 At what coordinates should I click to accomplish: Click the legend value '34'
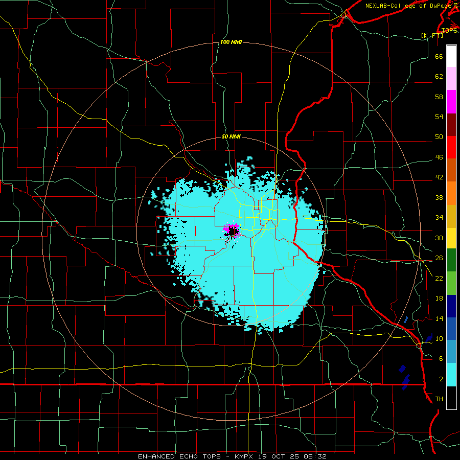tap(439, 218)
